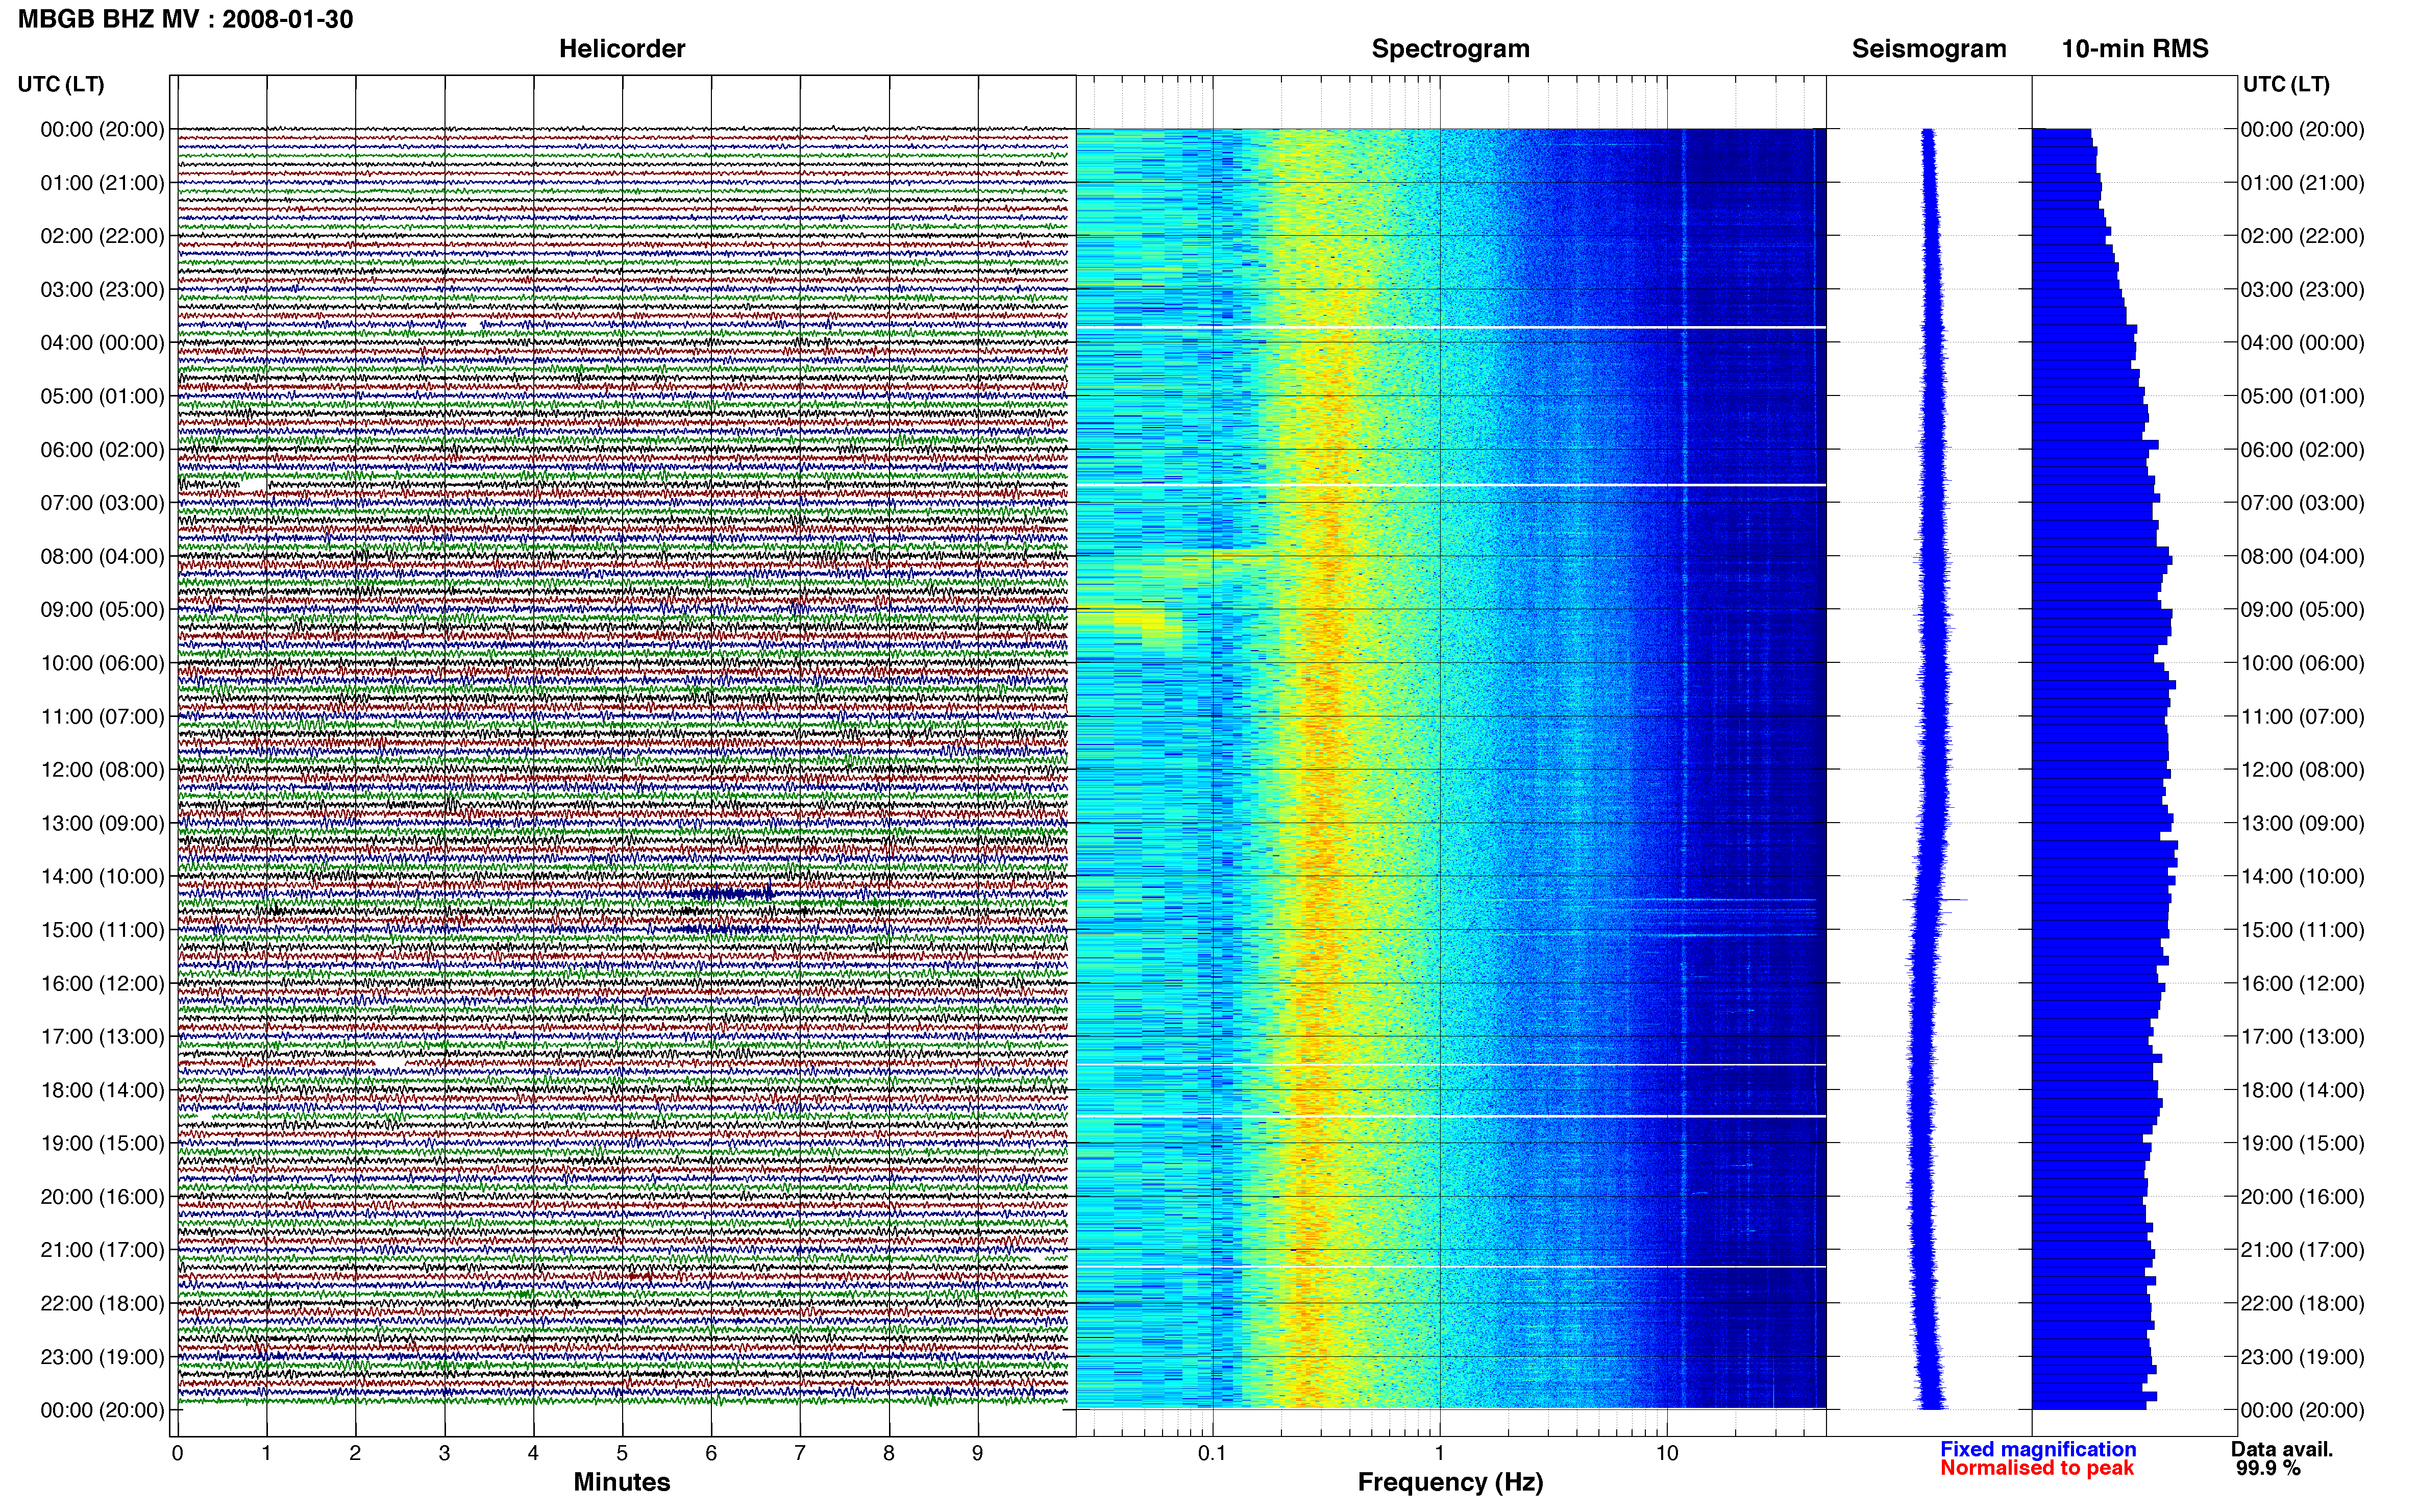Click the right time label "22:00 (18:00)"
This screenshot has height=1512, width=2419.
click(2302, 1304)
